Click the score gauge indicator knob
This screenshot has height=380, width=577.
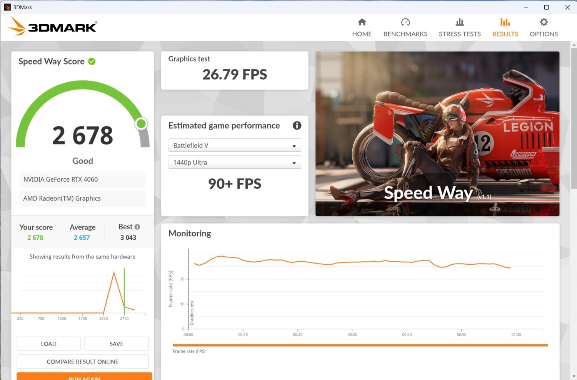click(141, 124)
